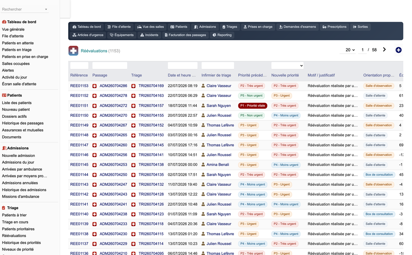
Task: Click the Patients sidebar heading icon
Action: coord(4,95)
